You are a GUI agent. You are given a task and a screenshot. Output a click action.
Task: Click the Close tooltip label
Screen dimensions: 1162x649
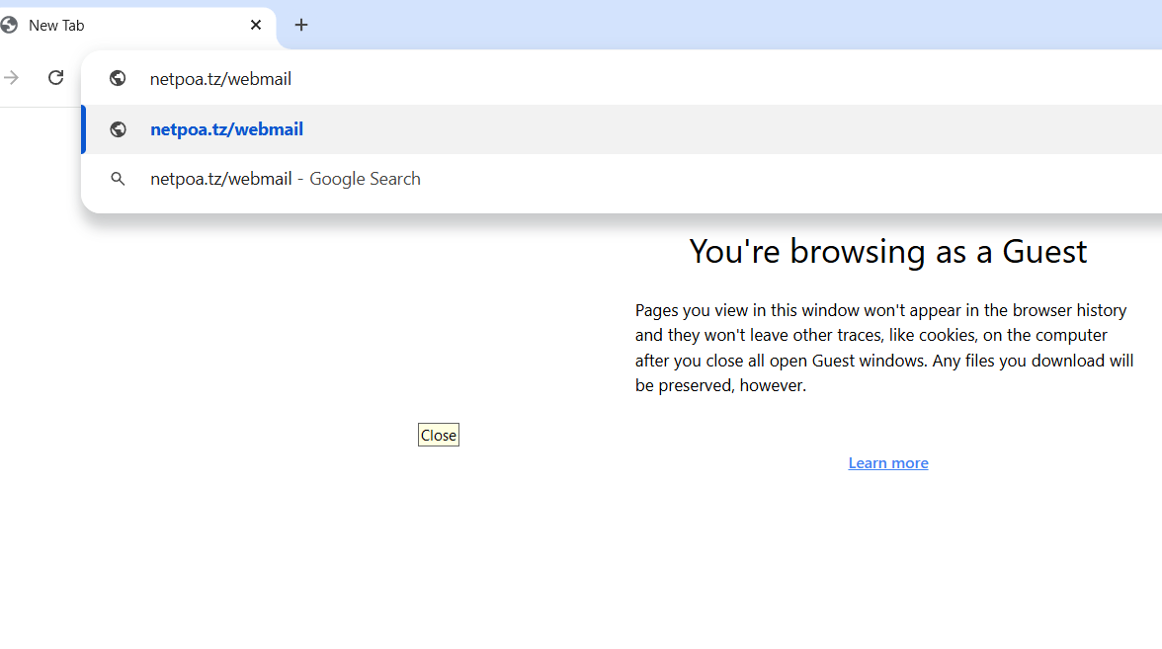coord(438,435)
